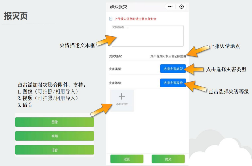
Task: Click inside the 灾情描述 text box
Action: pyautogui.click(x=148, y=36)
